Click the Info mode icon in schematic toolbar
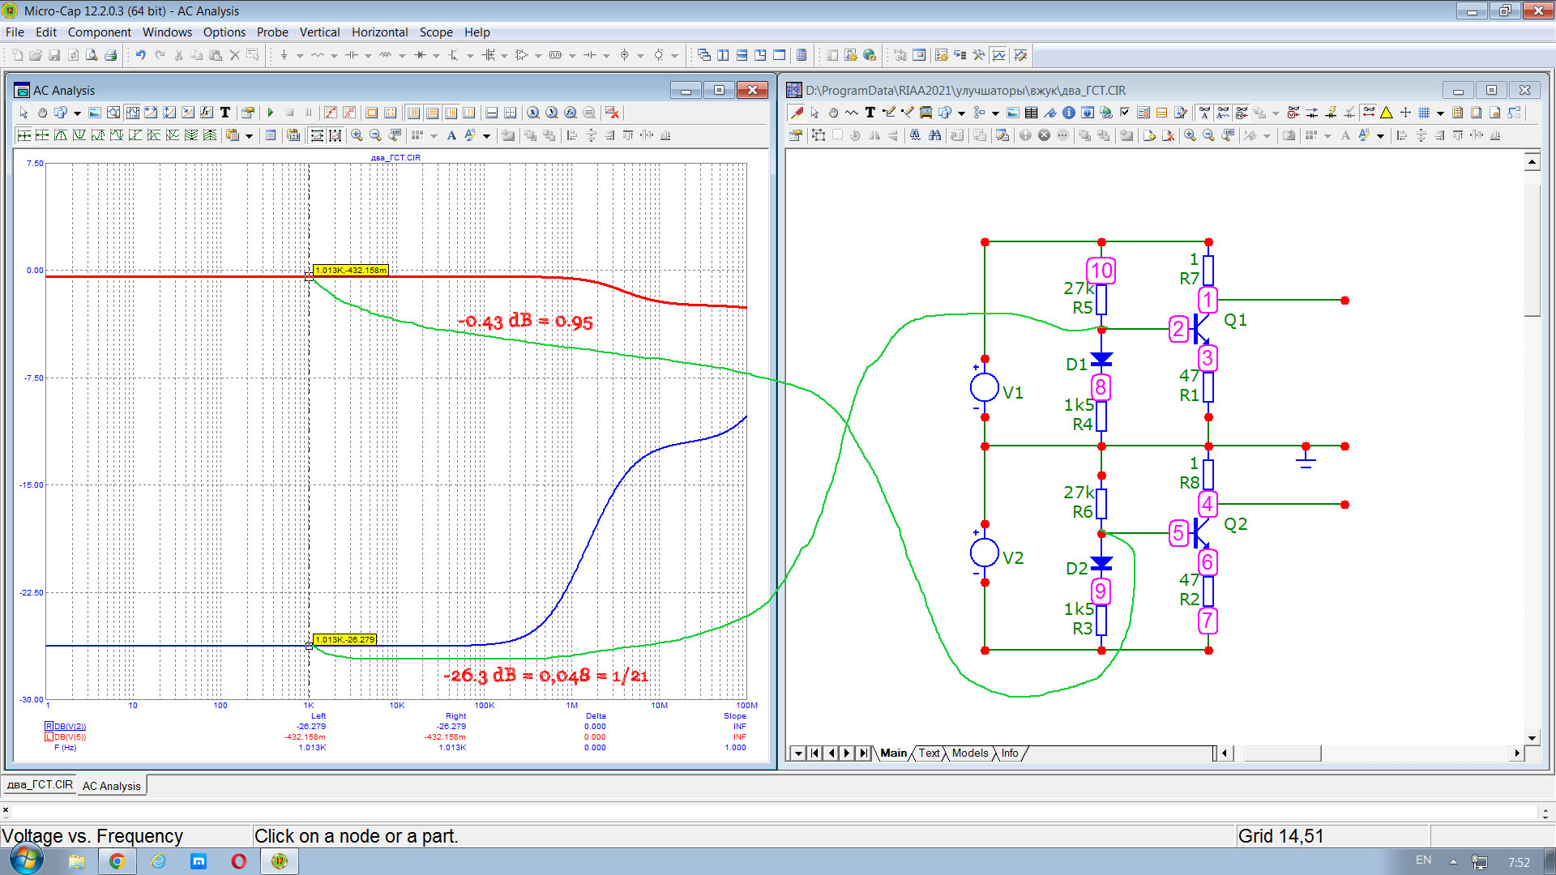1556x875 pixels. (1068, 113)
